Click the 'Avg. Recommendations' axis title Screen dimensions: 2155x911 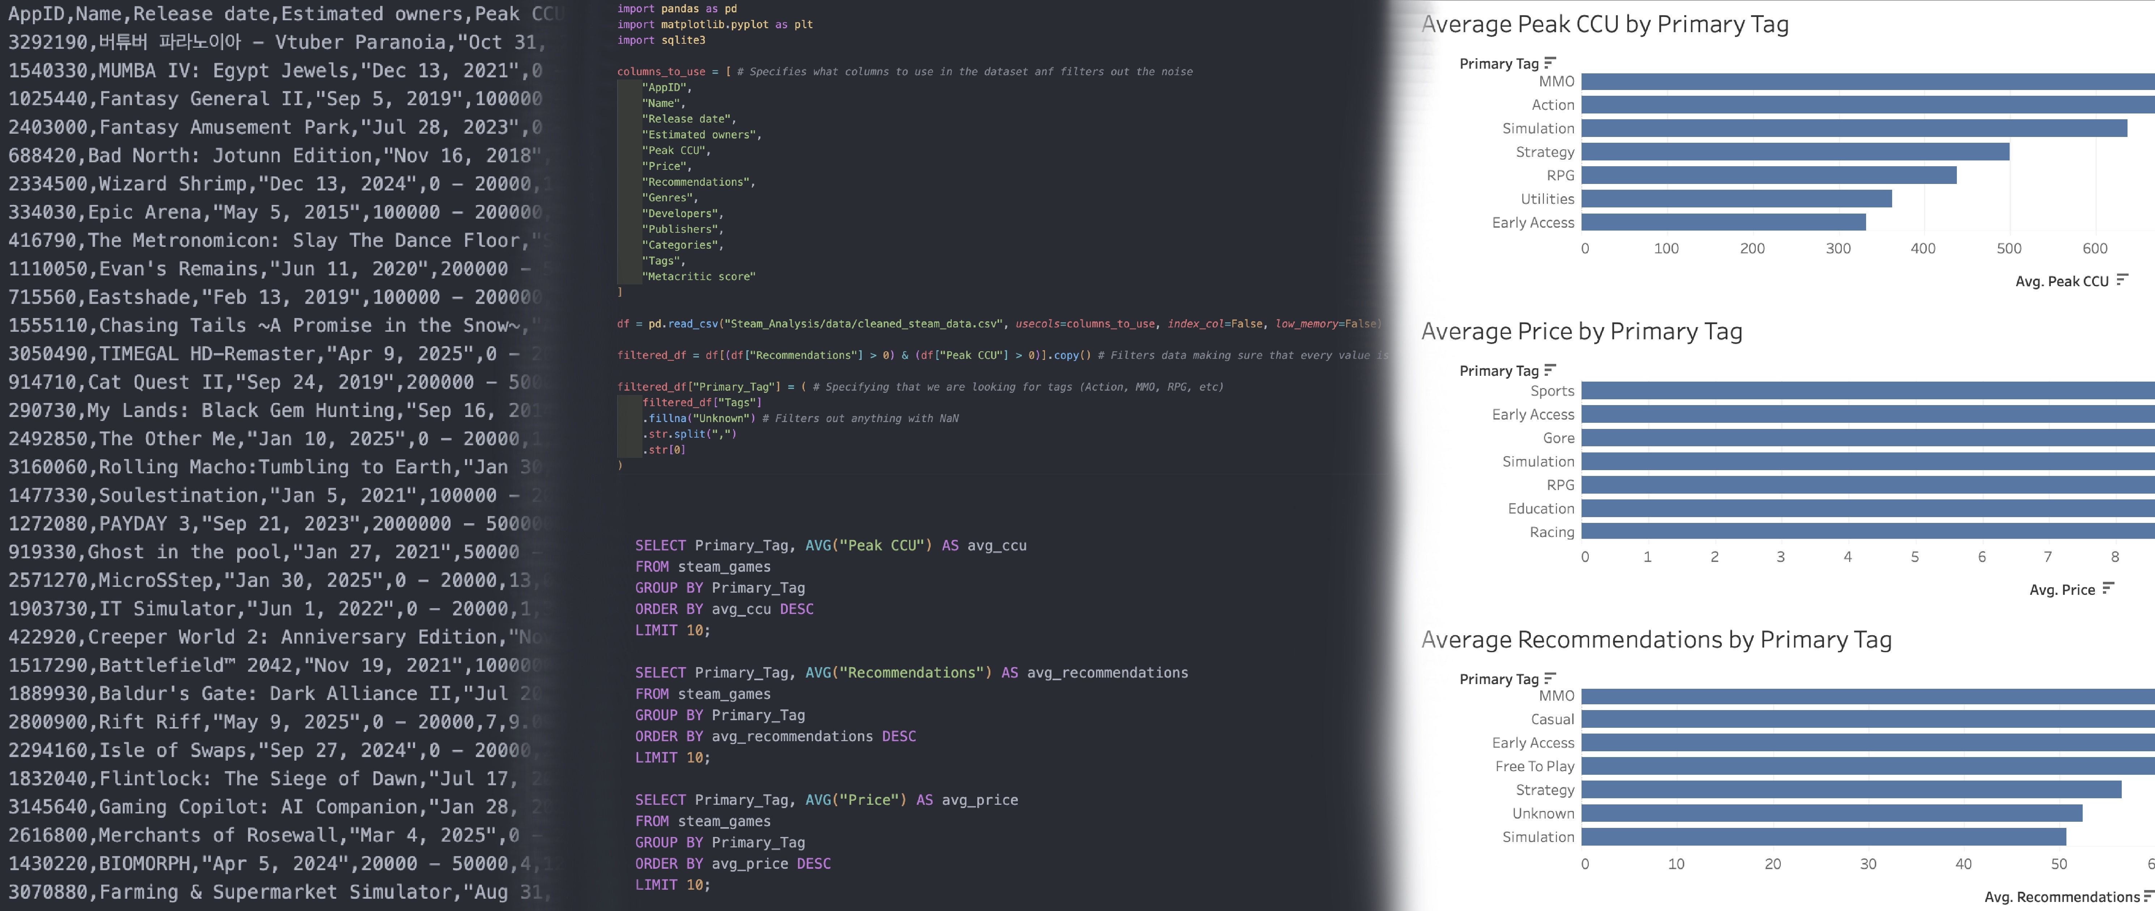(x=2061, y=898)
